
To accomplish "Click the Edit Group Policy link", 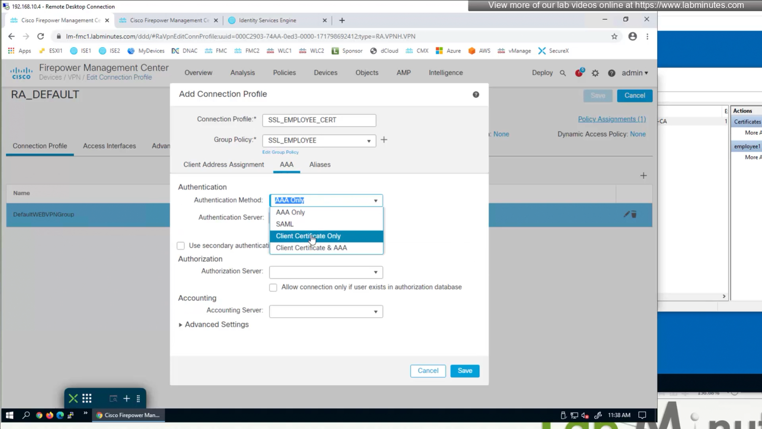I will pyautogui.click(x=280, y=152).
